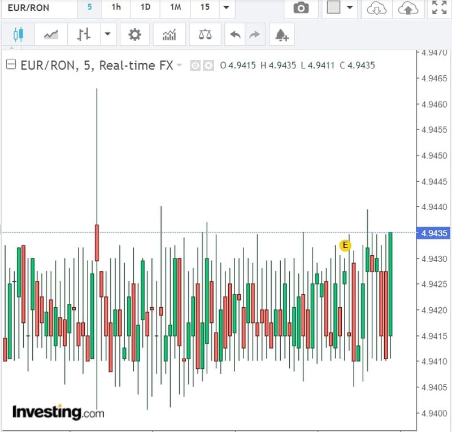The image size is (452, 432).
Task: Toggle fullscreen chart mode
Action: [x=438, y=8]
